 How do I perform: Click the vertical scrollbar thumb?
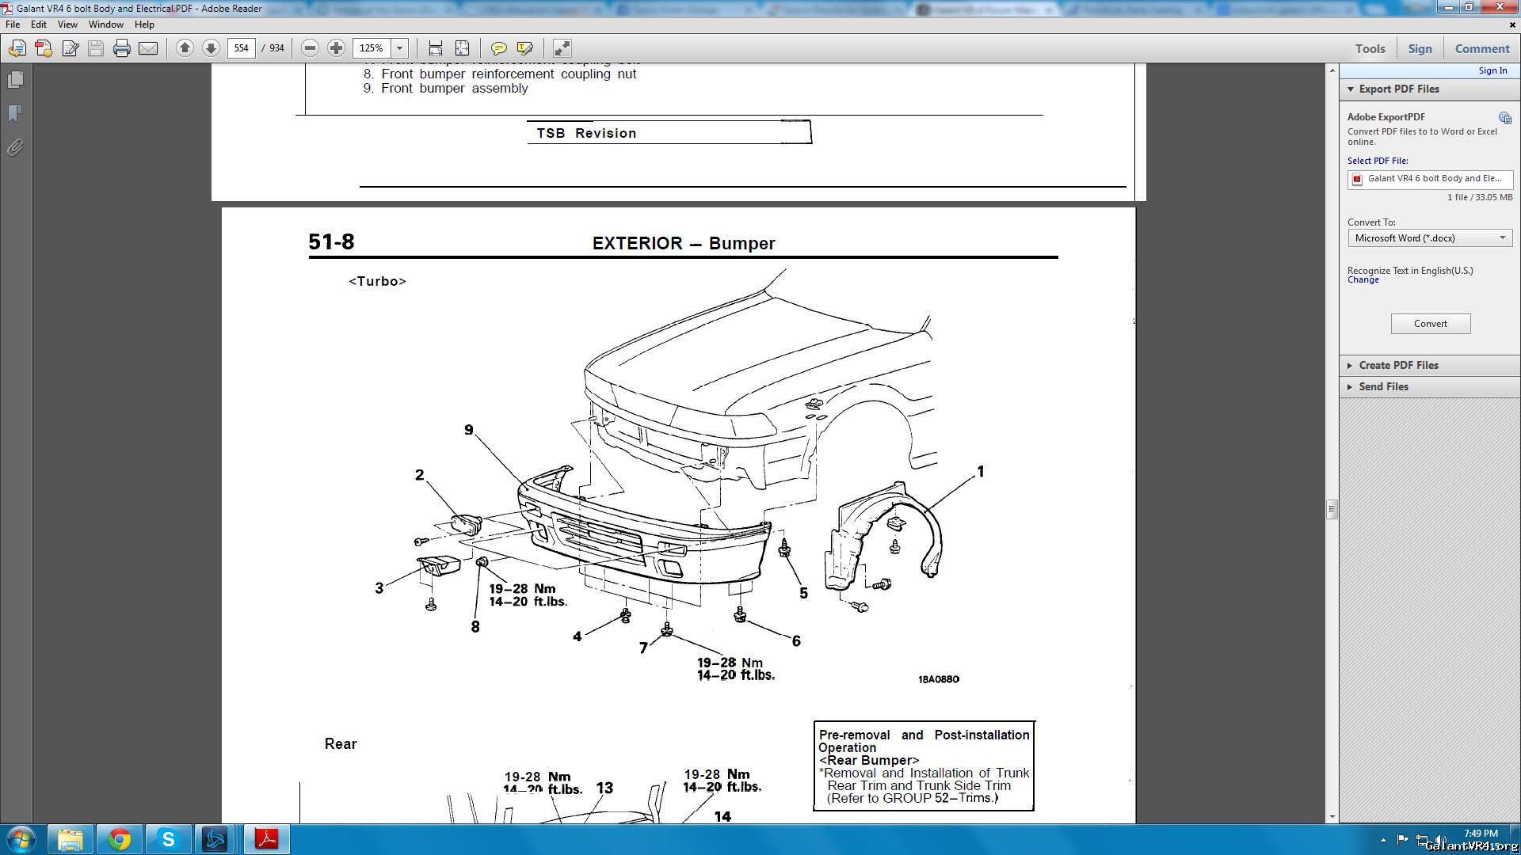[1332, 510]
